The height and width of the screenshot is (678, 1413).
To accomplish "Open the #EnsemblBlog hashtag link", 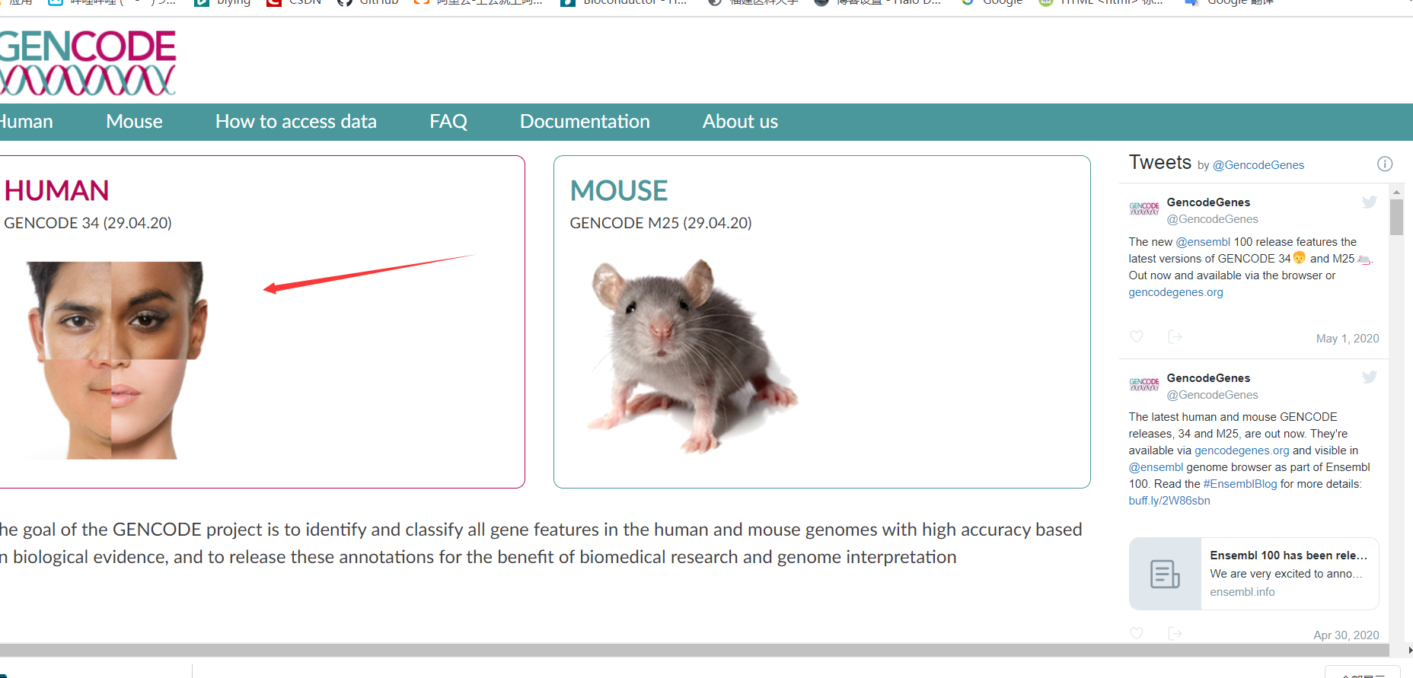I will (1240, 484).
